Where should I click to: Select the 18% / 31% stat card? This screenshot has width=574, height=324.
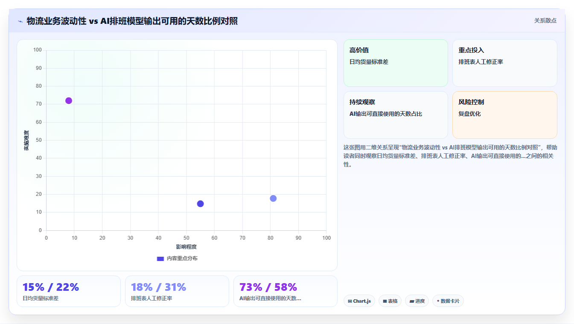[177, 291]
